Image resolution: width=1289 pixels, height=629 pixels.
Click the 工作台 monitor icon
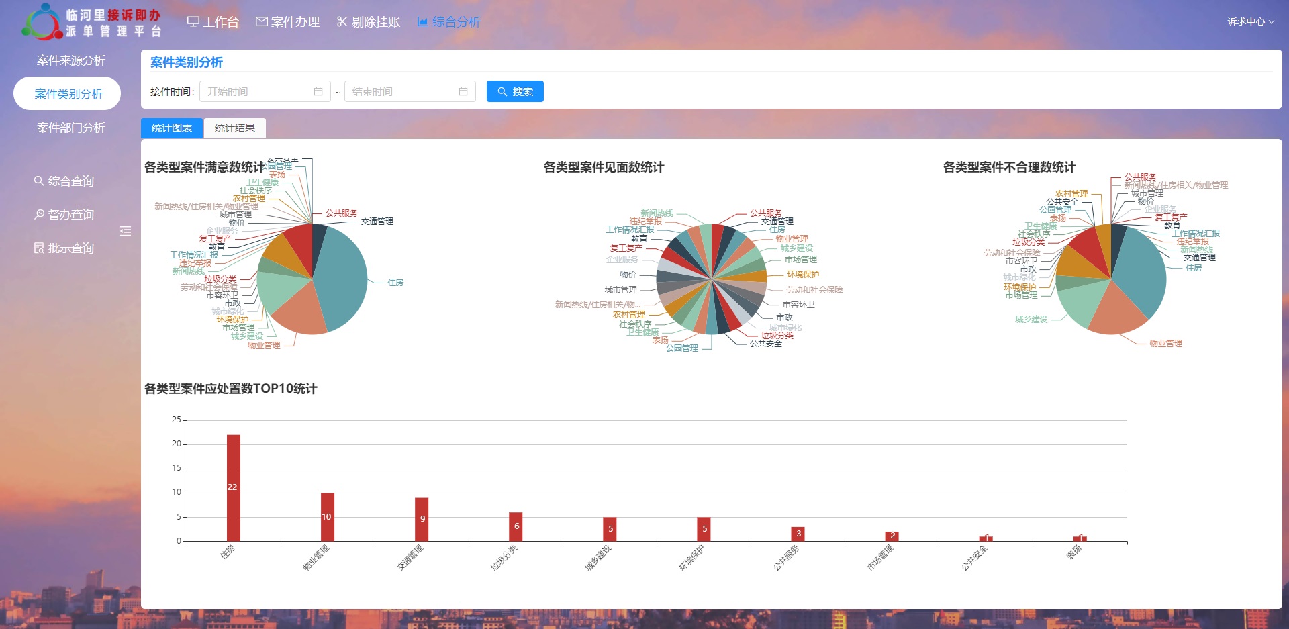193,21
